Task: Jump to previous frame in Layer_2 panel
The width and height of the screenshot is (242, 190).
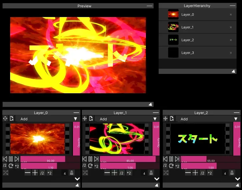Action: pos(165,159)
